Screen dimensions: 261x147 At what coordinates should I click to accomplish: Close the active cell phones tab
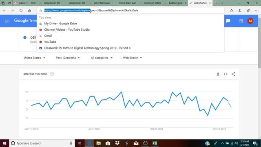210,3
